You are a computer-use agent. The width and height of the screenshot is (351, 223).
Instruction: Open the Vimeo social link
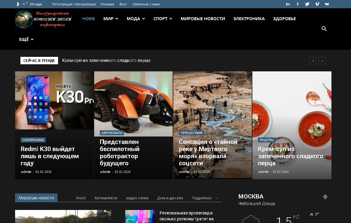tap(317, 4)
